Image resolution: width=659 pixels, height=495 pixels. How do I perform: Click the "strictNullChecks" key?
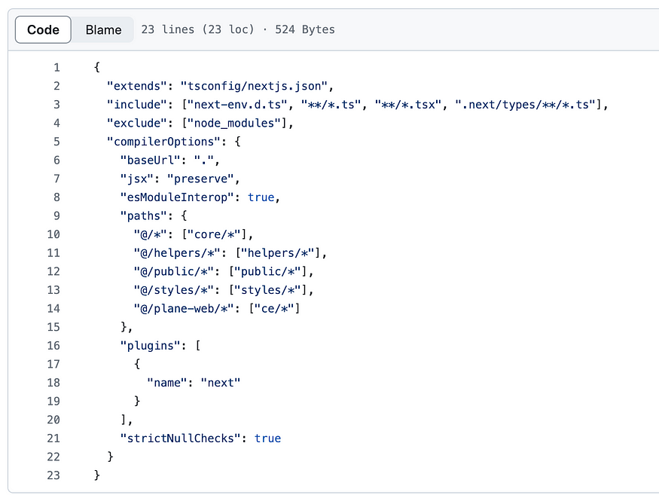click(x=180, y=438)
